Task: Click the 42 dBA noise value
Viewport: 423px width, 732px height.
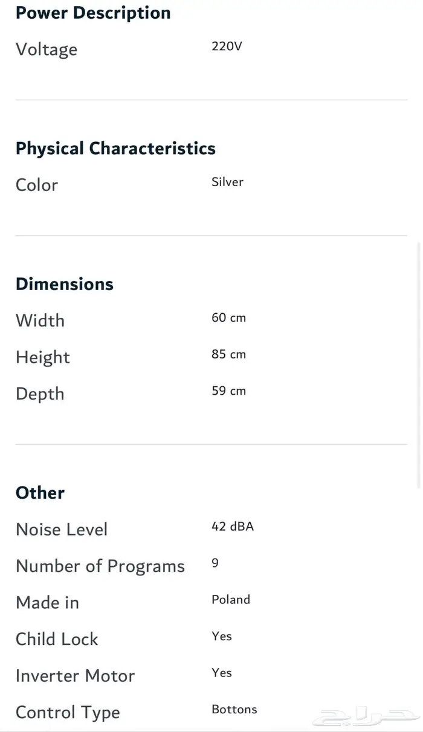Action: (x=233, y=526)
